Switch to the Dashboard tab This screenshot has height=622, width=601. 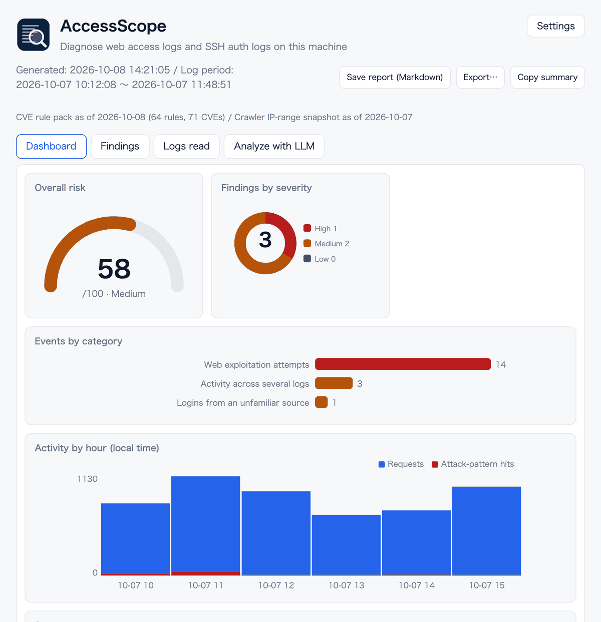click(51, 146)
